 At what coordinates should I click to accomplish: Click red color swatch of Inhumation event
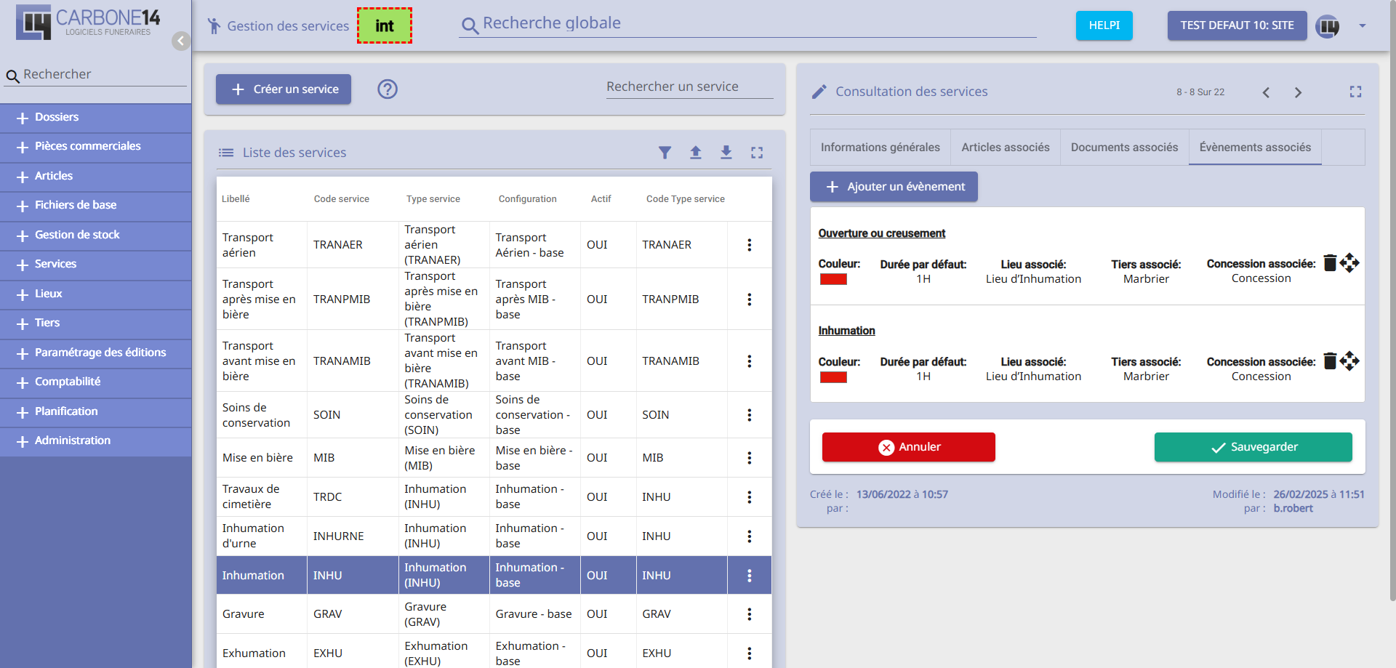(833, 377)
